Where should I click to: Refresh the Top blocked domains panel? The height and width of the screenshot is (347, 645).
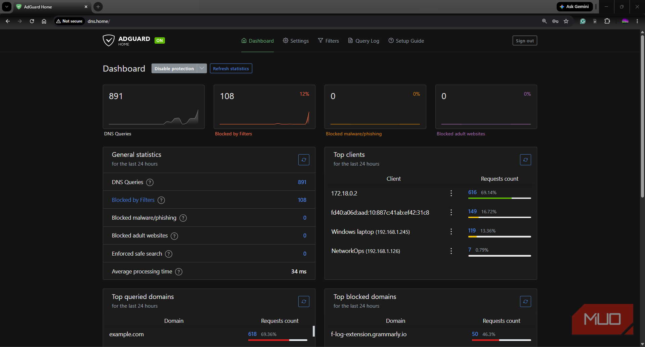click(x=525, y=302)
